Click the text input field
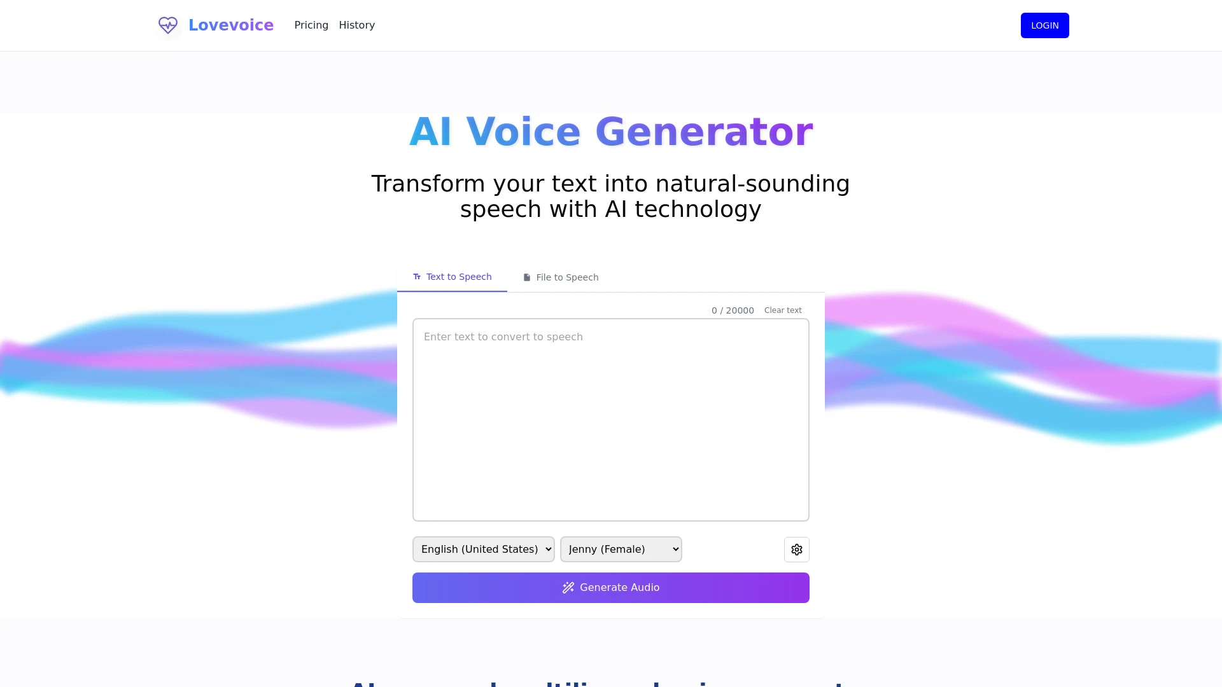This screenshot has width=1222, height=687. pyautogui.click(x=611, y=419)
